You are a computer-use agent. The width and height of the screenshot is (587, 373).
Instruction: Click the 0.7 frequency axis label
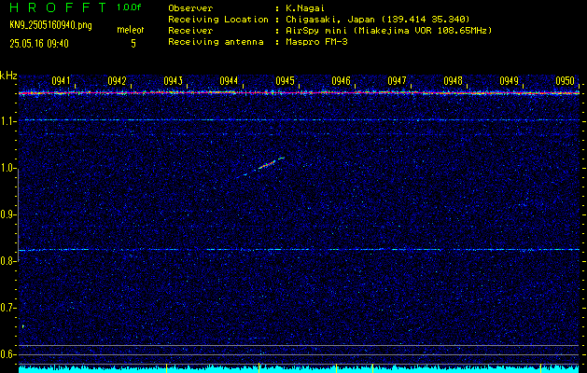click(7, 309)
